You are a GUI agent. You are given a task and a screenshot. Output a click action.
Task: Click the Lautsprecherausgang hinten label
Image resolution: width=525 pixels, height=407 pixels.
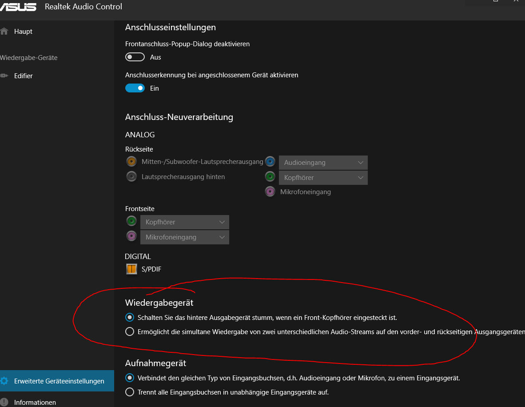click(183, 176)
